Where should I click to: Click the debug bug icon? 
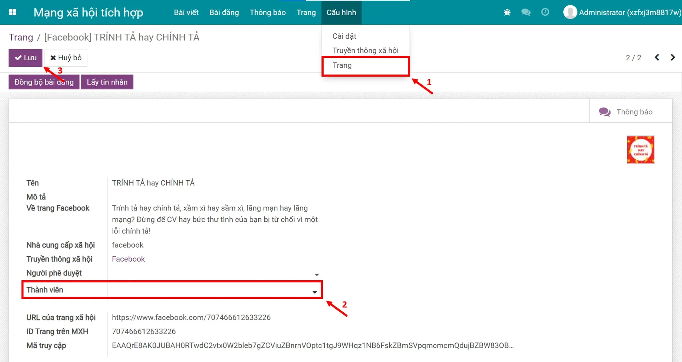pyautogui.click(x=507, y=12)
